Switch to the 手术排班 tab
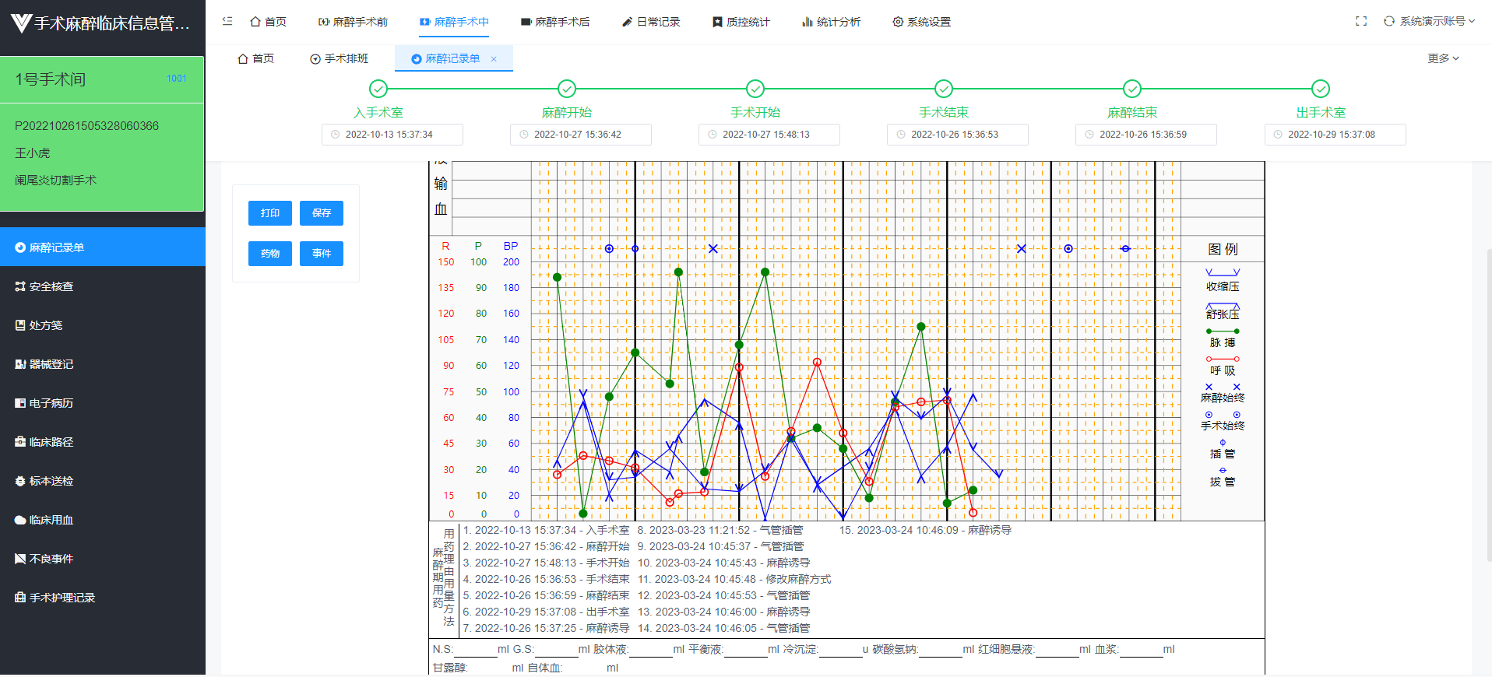 point(340,58)
